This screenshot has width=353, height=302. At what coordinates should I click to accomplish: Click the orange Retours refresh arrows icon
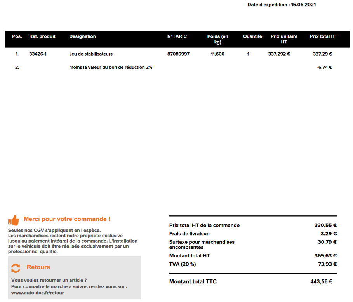pyautogui.click(x=16, y=268)
